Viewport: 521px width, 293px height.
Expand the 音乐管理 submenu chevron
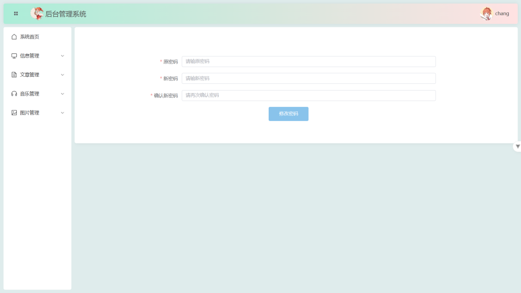[63, 94]
